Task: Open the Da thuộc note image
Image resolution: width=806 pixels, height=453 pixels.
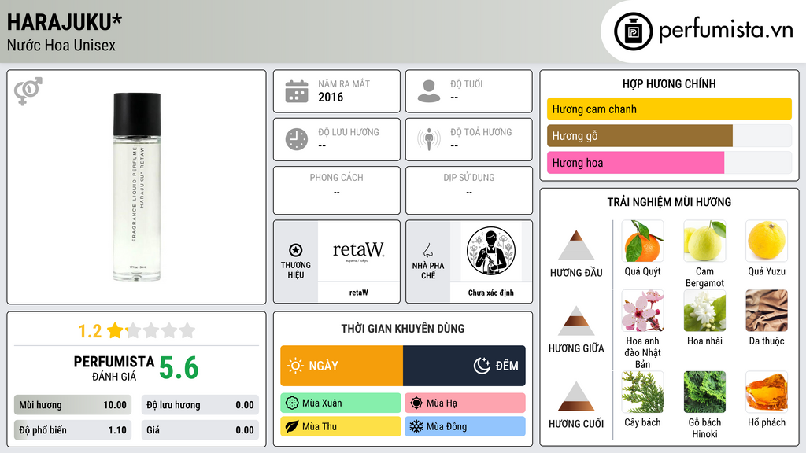Action: coord(767,311)
